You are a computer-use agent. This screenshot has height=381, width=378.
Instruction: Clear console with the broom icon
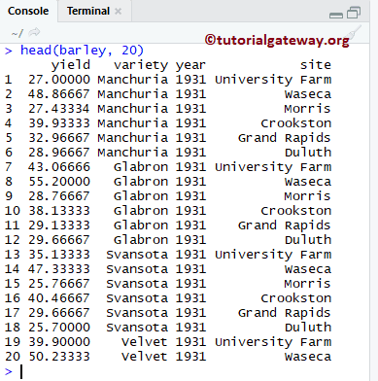pos(354,32)
